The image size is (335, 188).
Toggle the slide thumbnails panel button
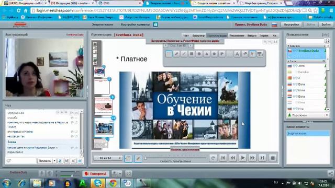[x=128, y=158]
